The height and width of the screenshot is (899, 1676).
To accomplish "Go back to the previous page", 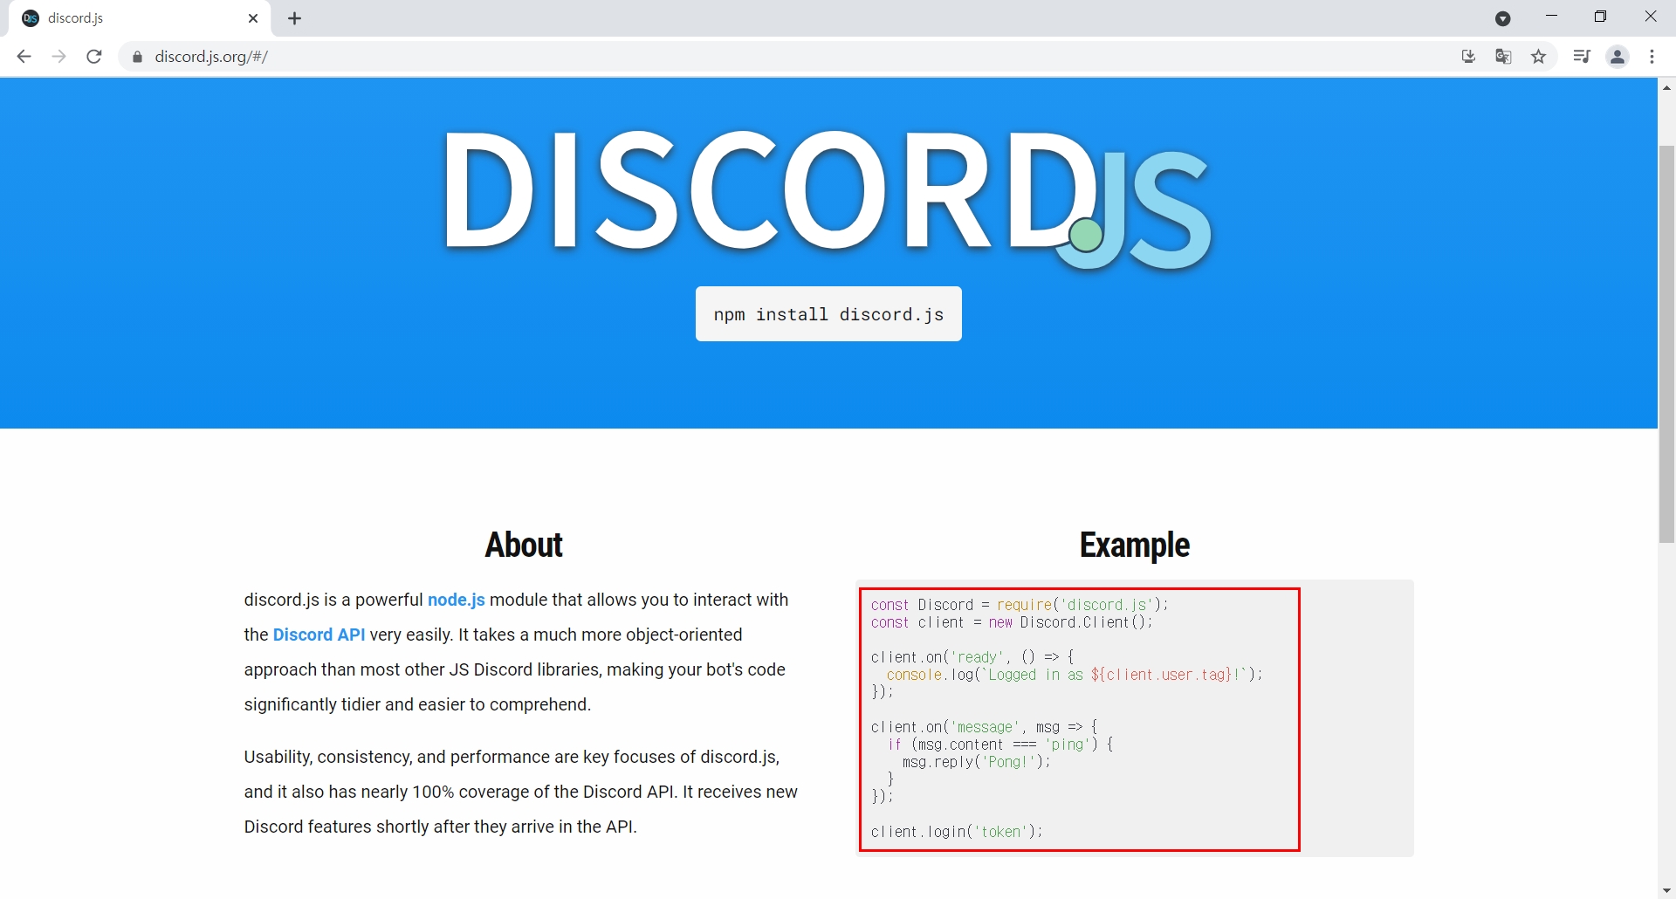I will [24, 57].
